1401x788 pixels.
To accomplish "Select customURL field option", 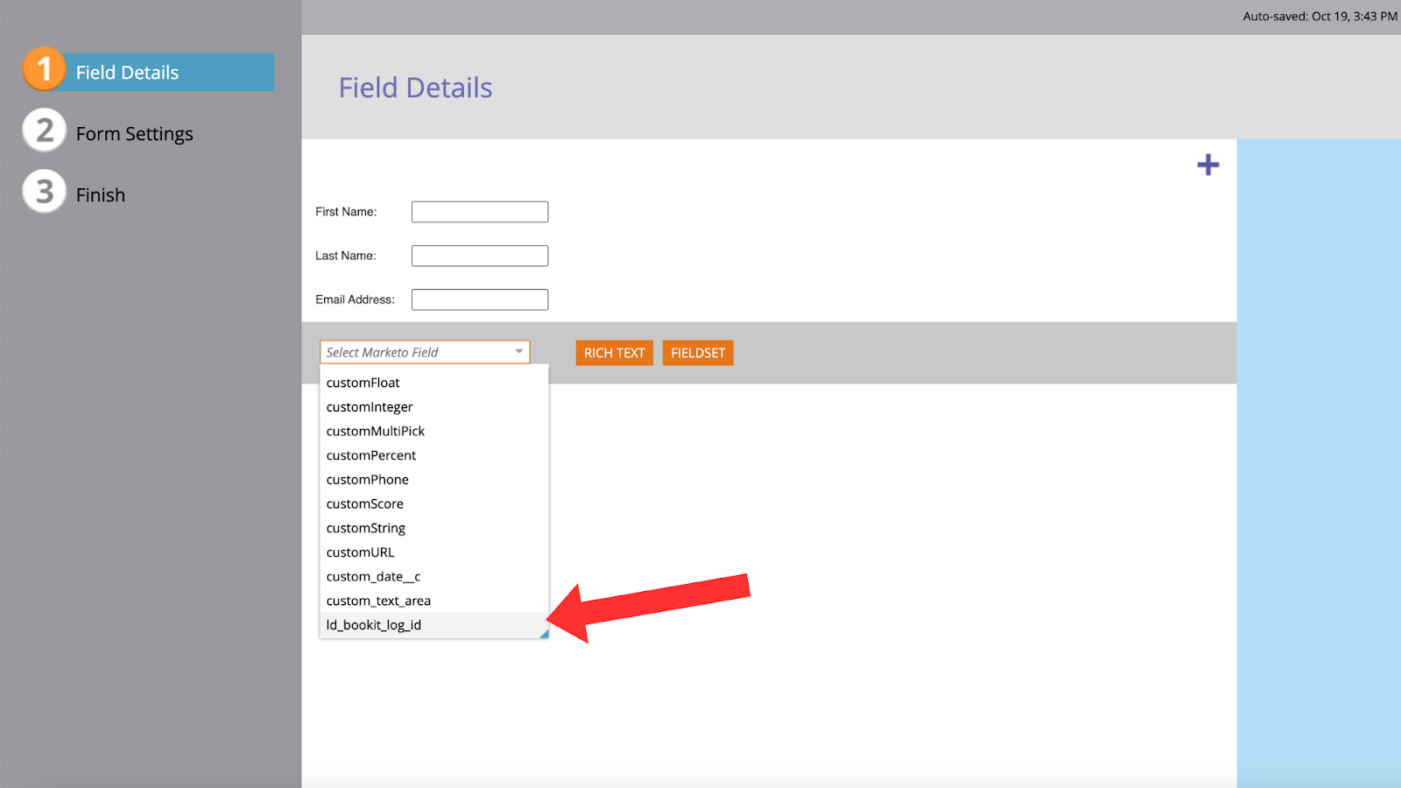I will coord(361,552).
